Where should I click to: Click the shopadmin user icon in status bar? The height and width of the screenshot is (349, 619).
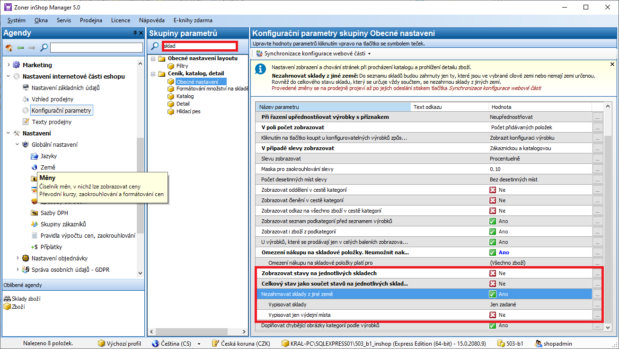[x=539, y=343]
